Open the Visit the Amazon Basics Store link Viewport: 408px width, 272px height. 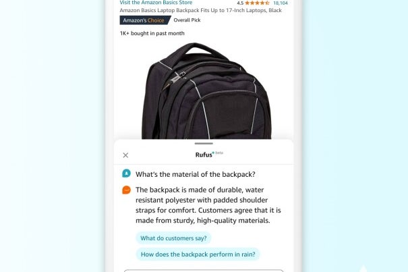[156, 3]
